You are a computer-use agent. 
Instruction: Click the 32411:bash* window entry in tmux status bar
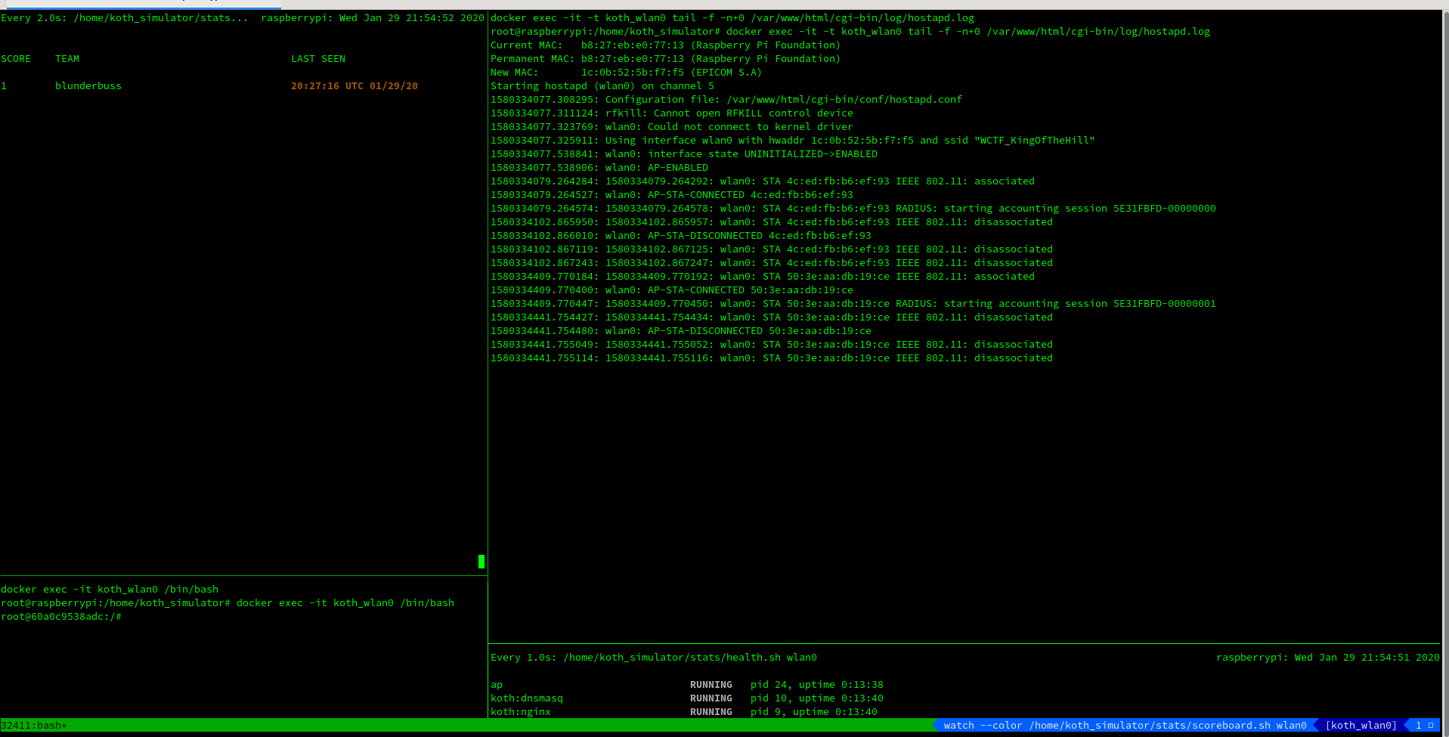point(34,726)
